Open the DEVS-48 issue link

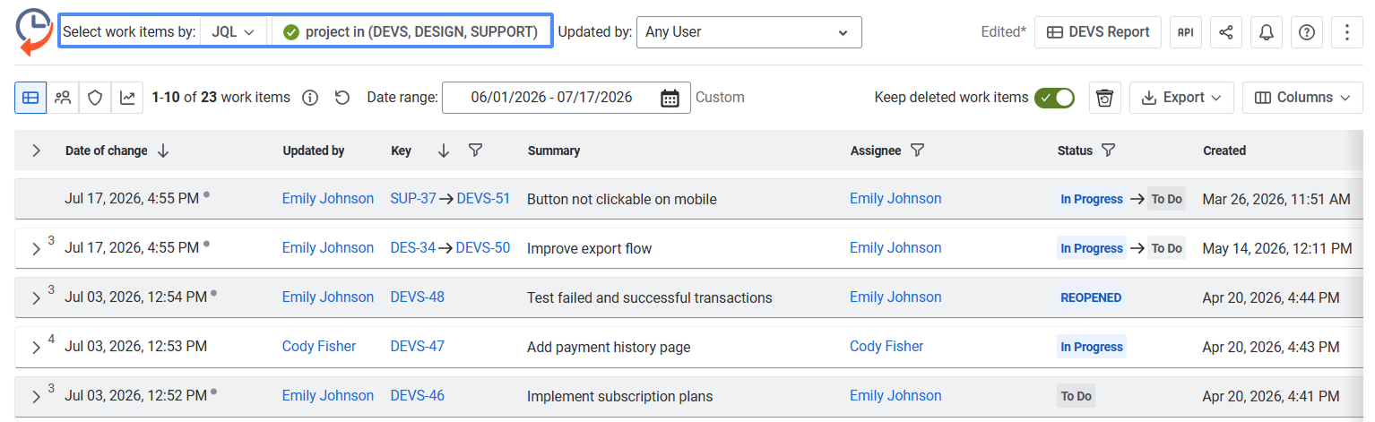(x=418, y=297)
